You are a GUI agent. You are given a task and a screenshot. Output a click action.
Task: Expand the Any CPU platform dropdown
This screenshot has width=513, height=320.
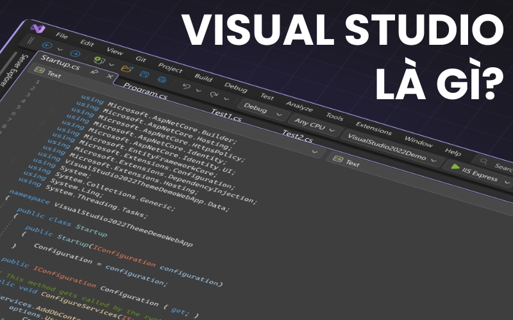tap(315, 126)
